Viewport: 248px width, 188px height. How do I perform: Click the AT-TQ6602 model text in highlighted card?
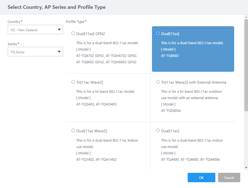pos(170,56)
